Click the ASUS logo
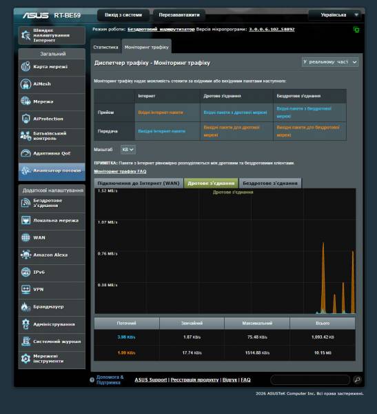The height and width of the screenshot is (414, 377). (x=36, y=15)
